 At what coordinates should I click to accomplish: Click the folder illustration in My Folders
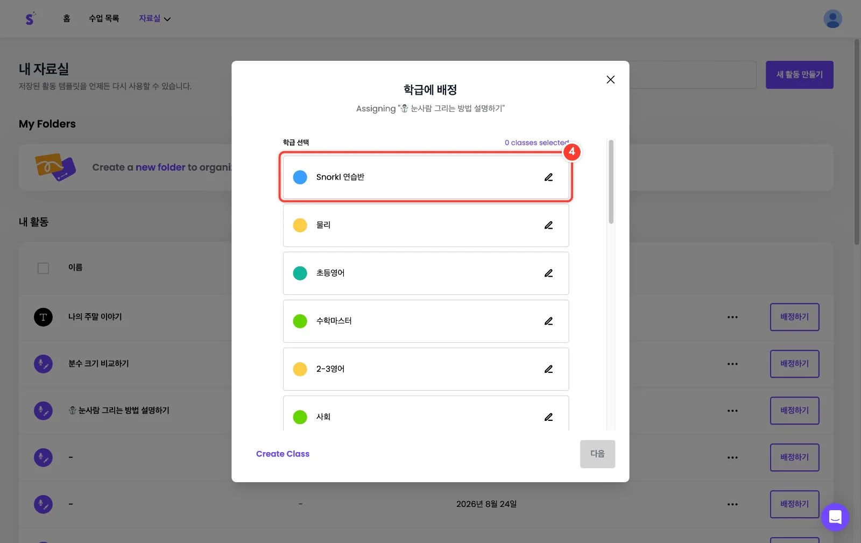coord(55,167)
